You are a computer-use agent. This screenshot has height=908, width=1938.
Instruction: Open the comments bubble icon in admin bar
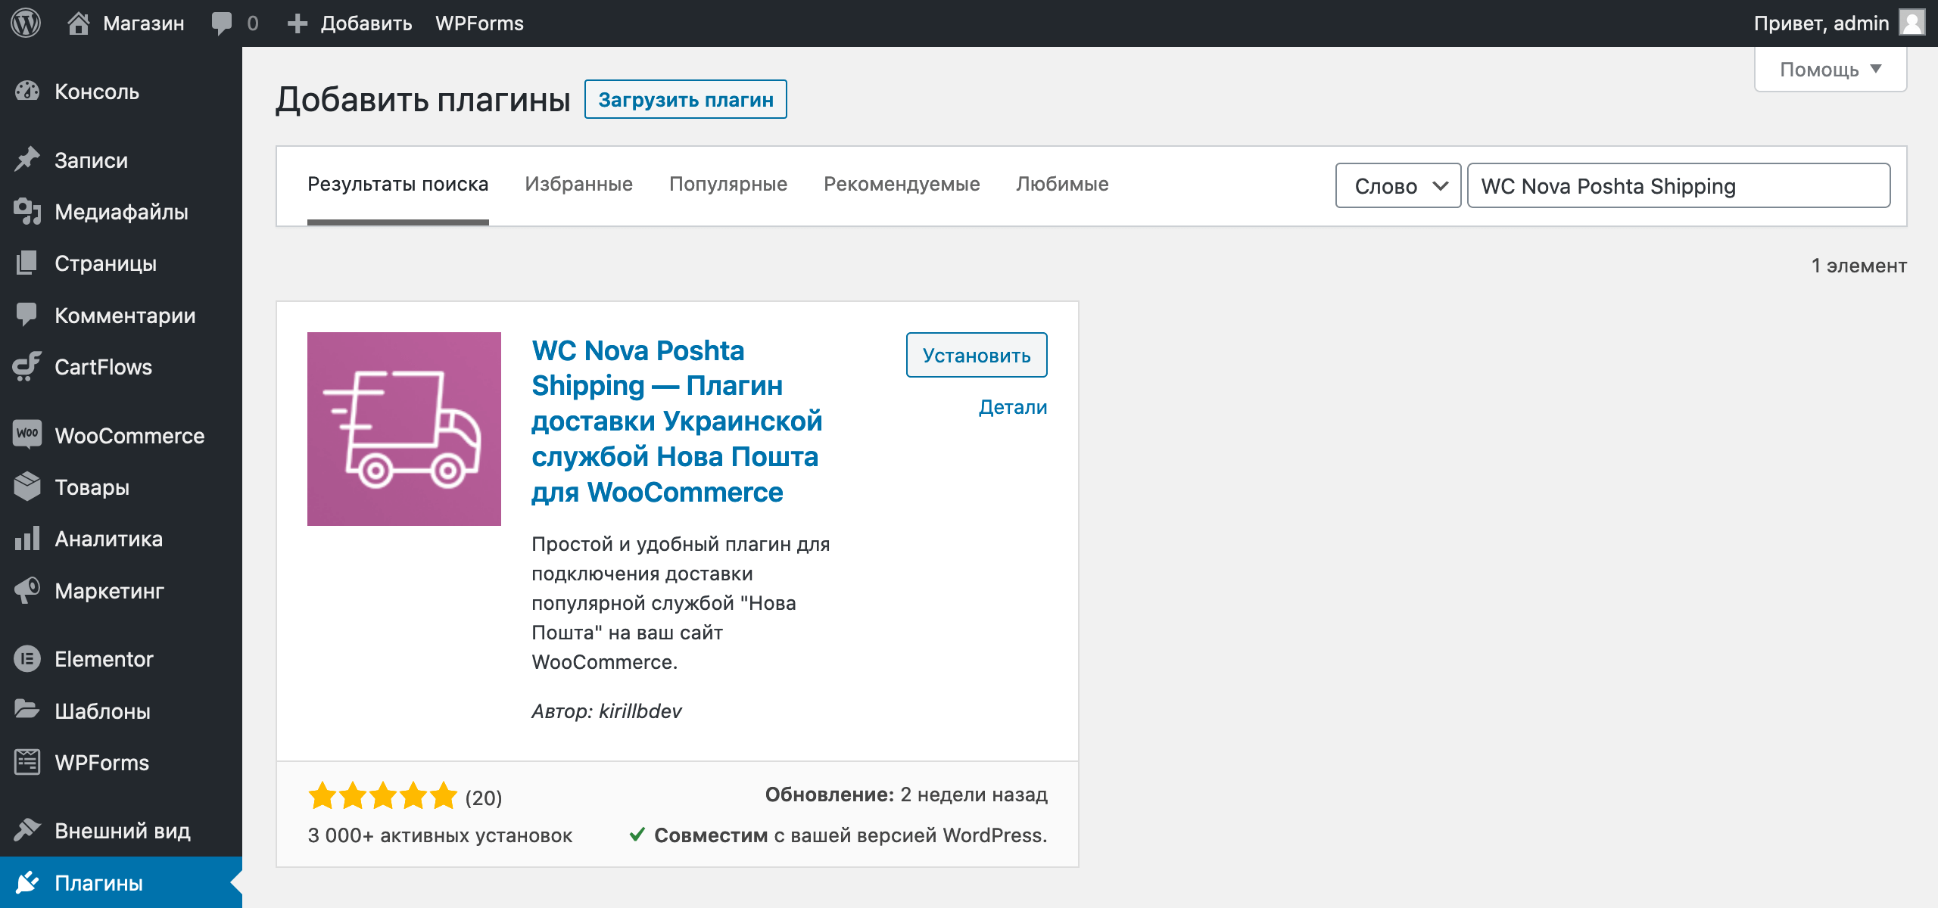[222, 23]
